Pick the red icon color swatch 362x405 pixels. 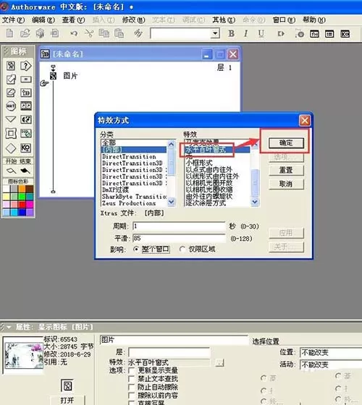(x=22, y=205)
